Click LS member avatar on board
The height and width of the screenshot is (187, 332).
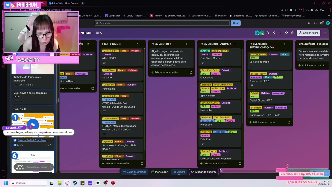coord(262,33)
